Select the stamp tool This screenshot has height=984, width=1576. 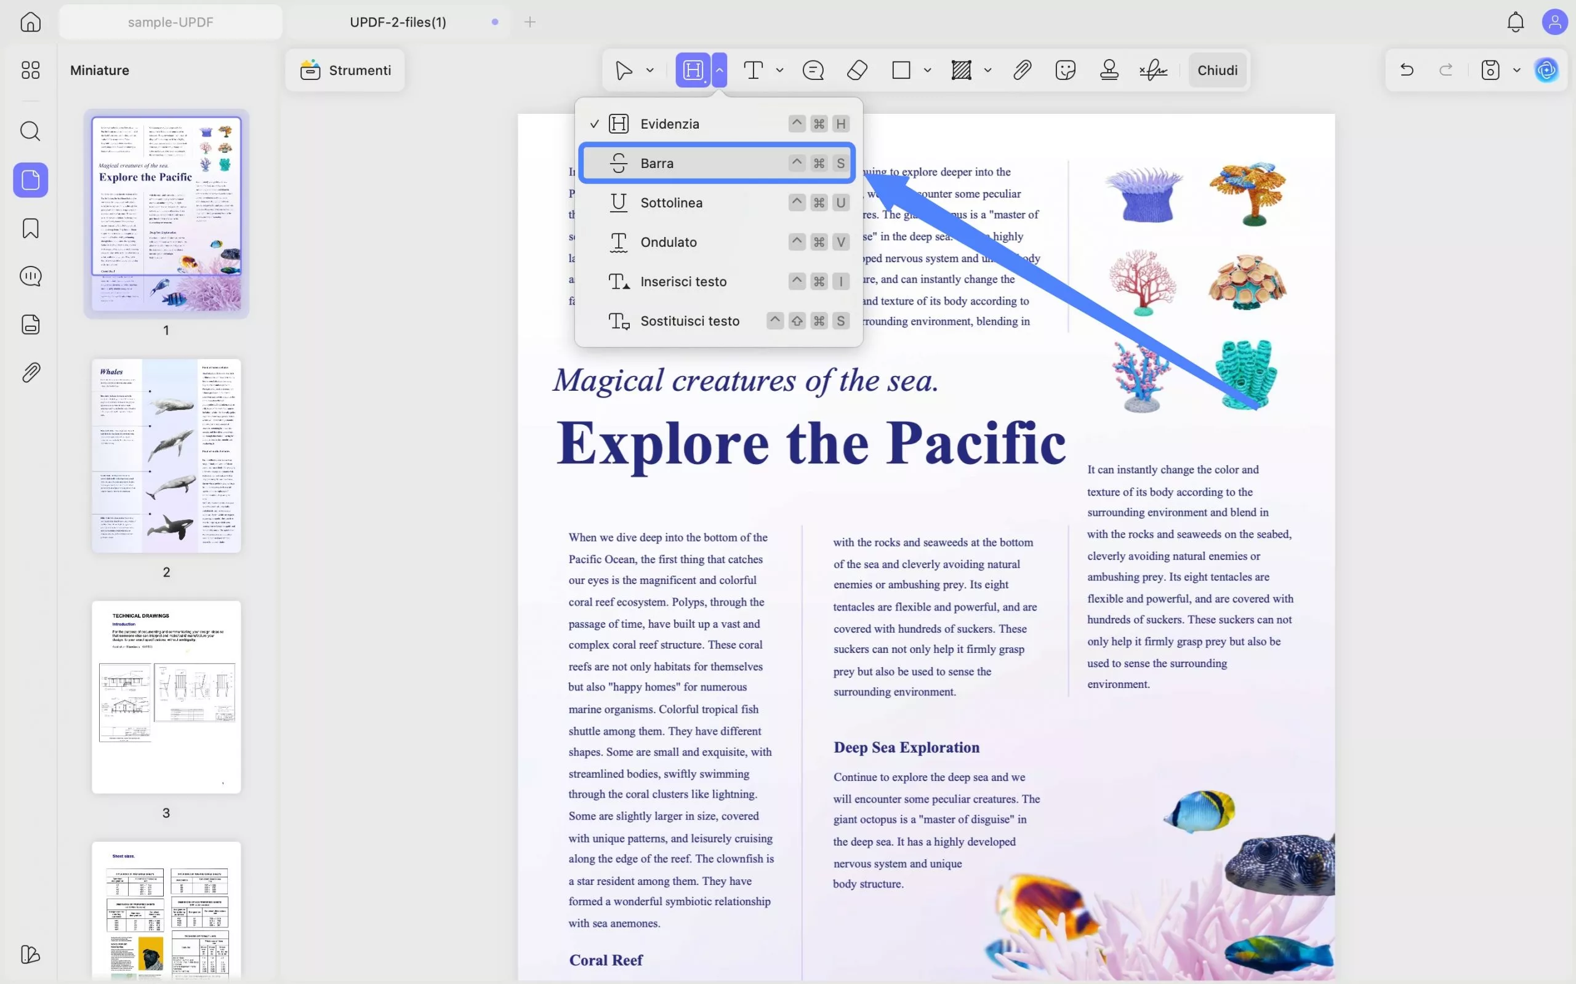[x=1109, y=70]
